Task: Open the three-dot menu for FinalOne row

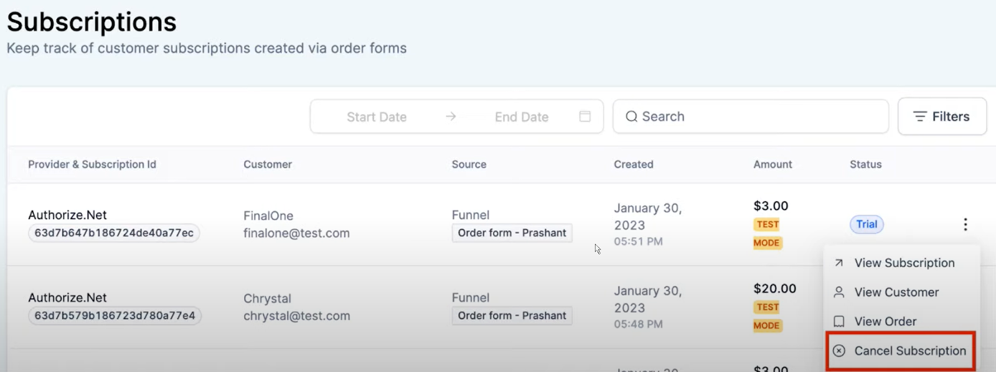Action: point(965,225)
